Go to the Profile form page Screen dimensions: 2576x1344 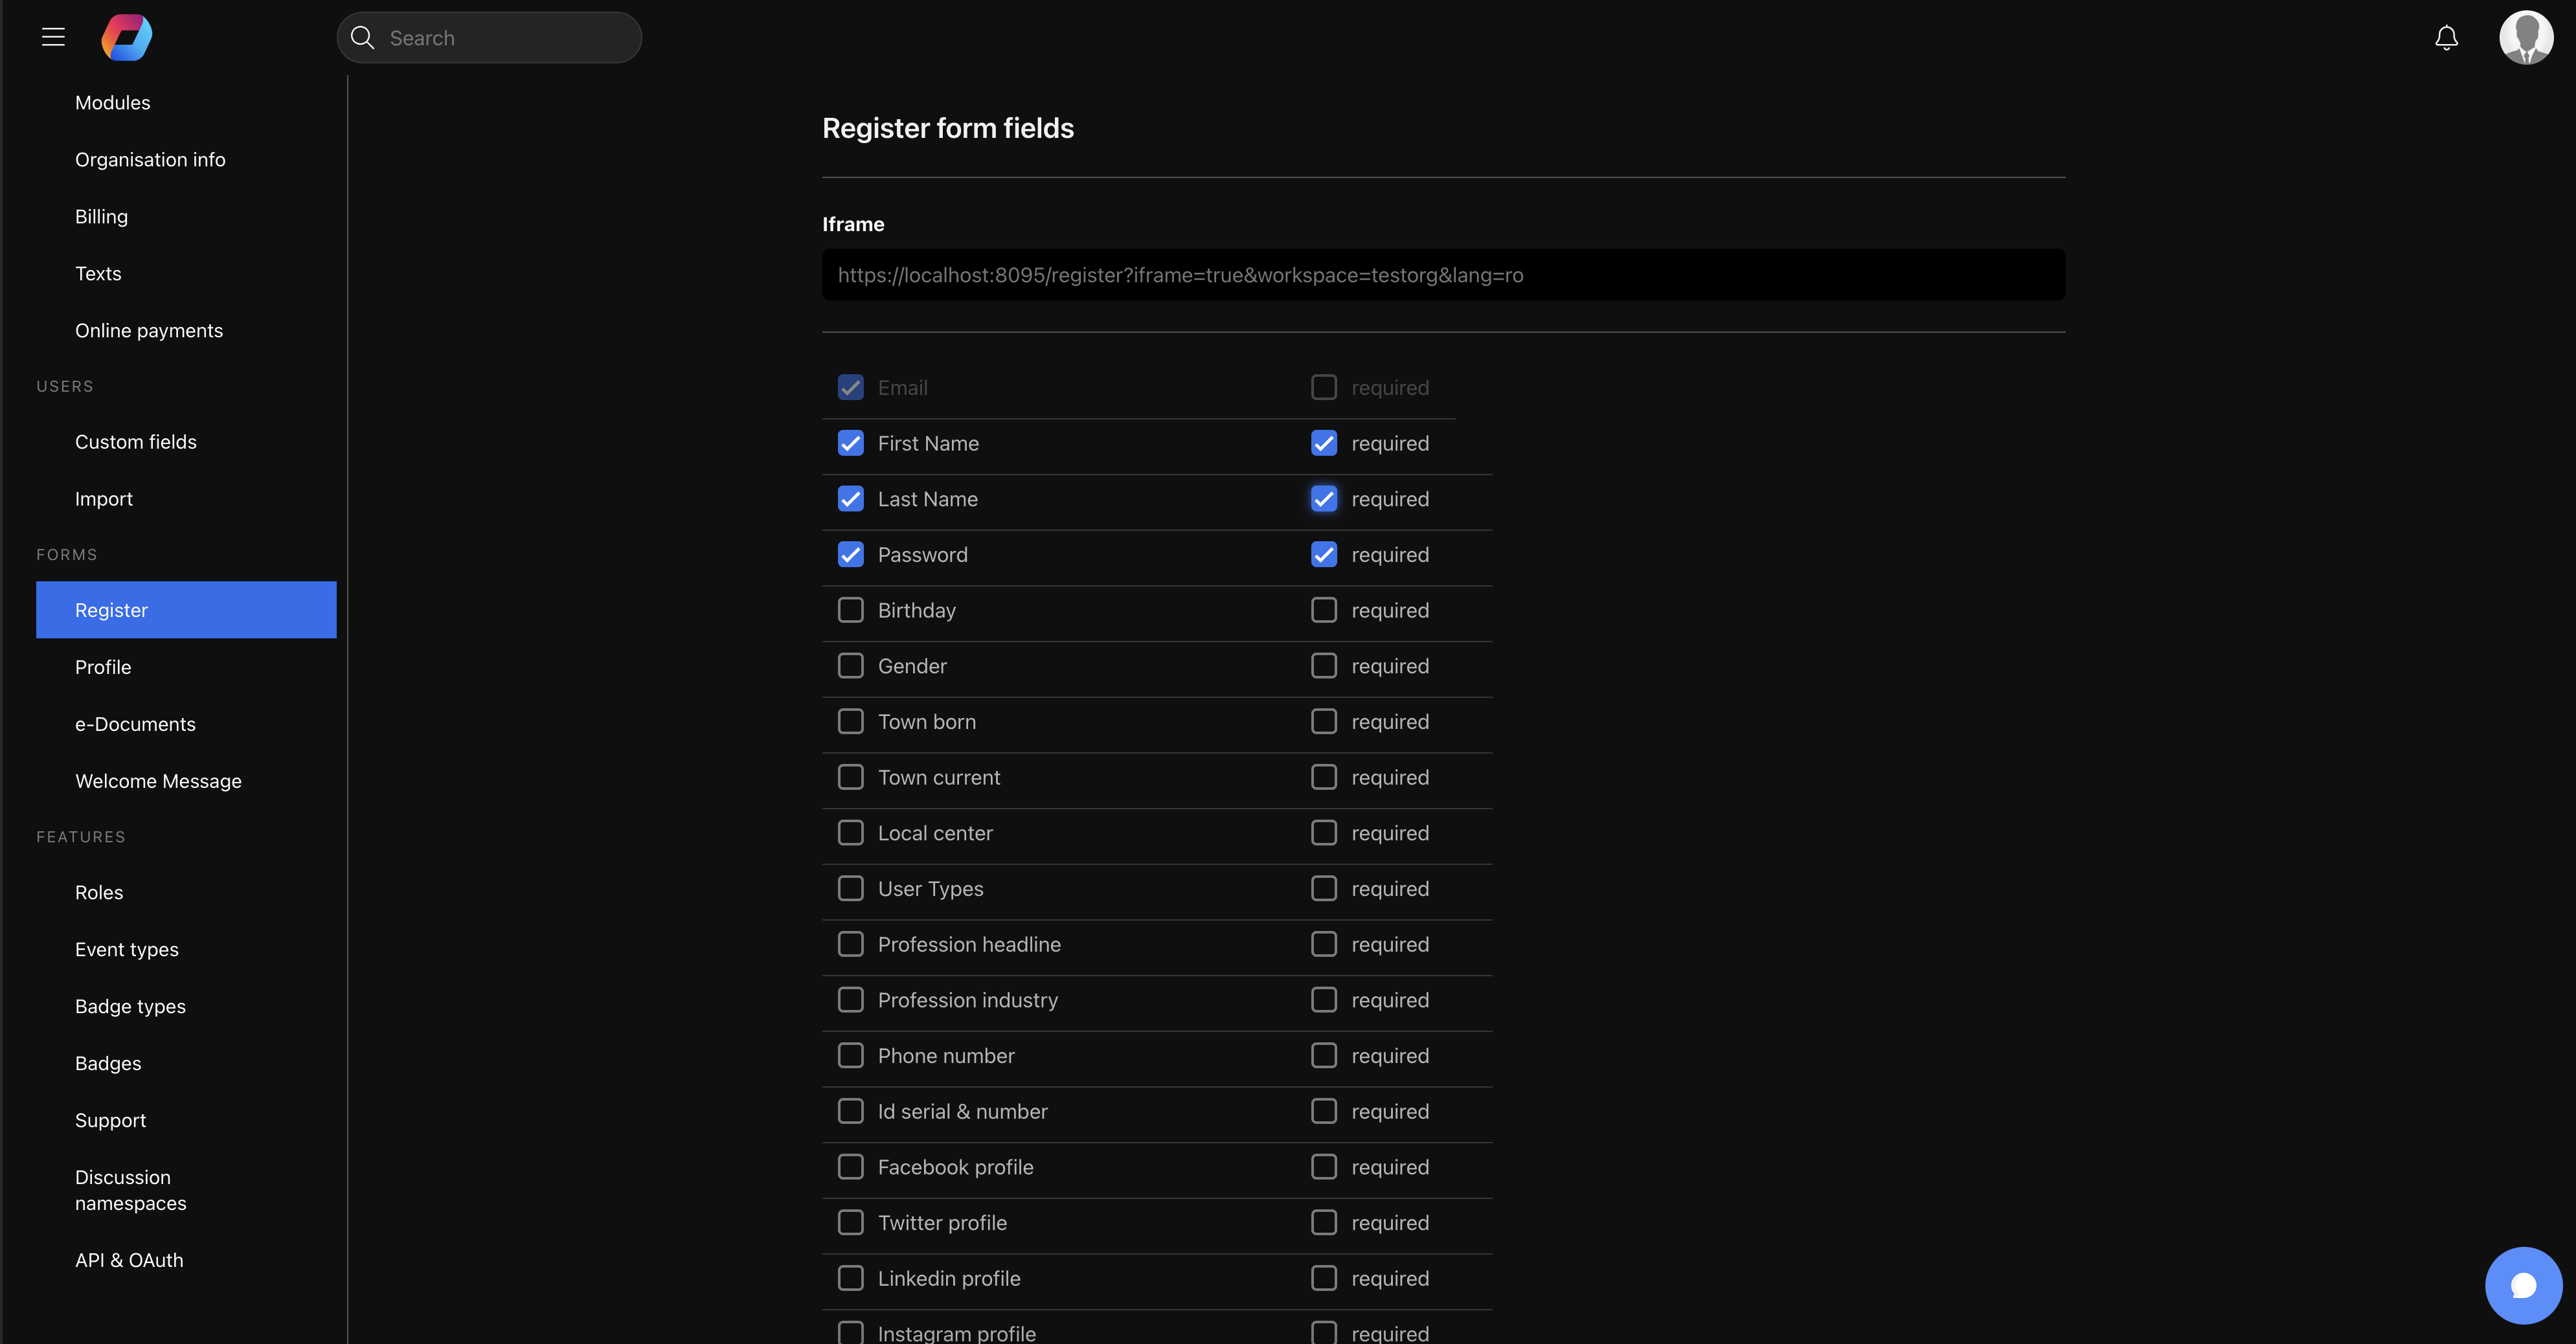(x=103, y=667)
